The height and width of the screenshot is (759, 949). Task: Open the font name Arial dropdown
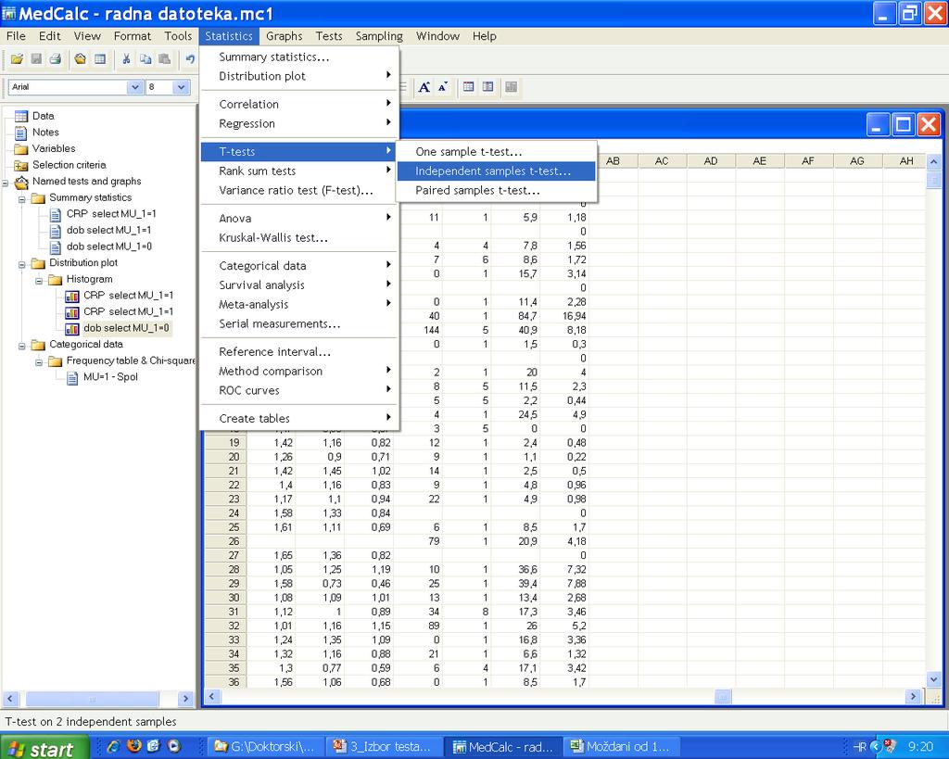click(135, 87)
